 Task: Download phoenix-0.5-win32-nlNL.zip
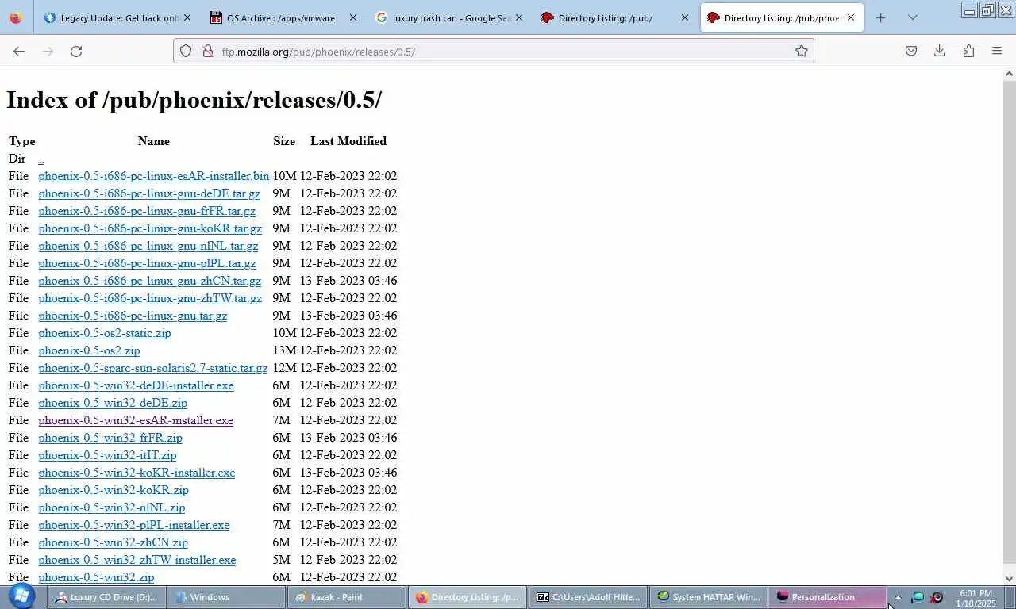click(111, 507)
